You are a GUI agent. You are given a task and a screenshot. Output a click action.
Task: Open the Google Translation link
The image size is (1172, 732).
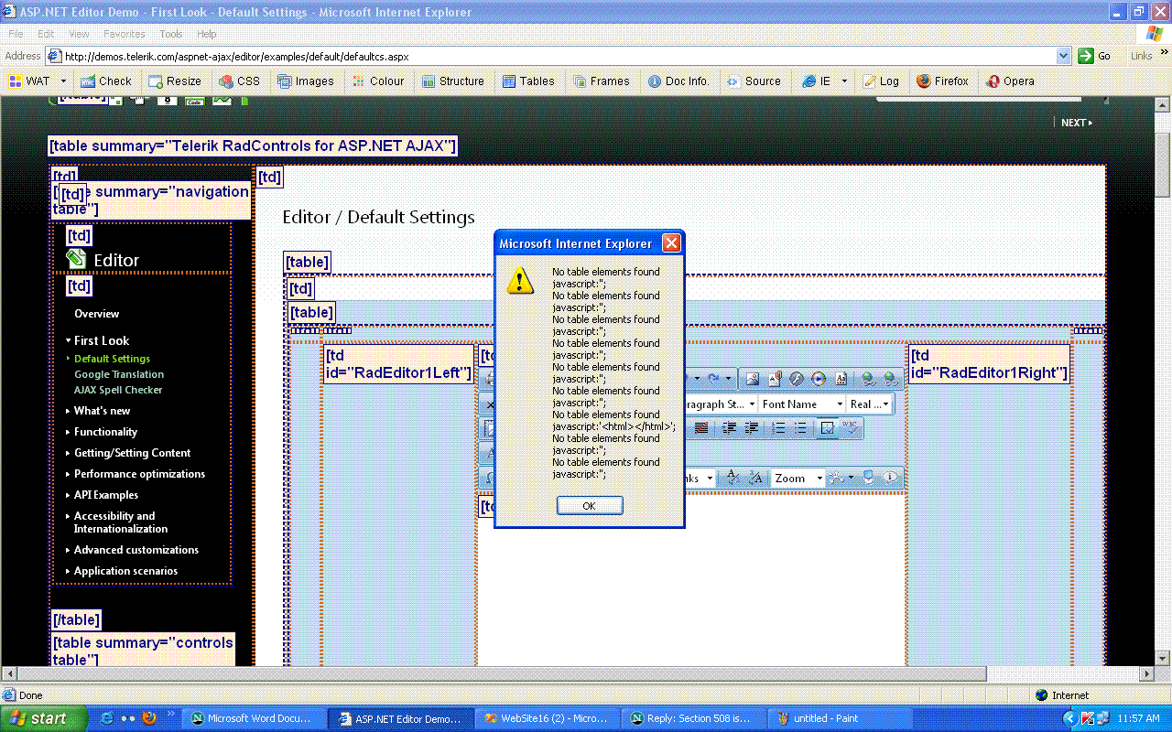coord(119,374)
